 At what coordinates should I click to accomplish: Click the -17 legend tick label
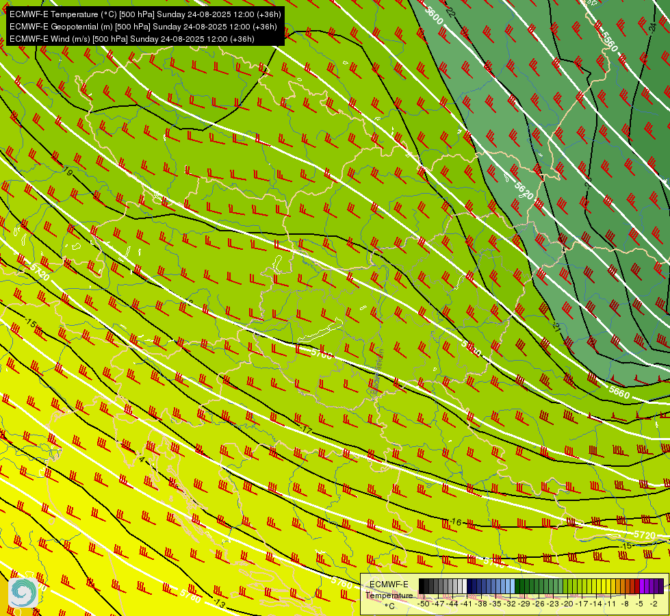583,604
